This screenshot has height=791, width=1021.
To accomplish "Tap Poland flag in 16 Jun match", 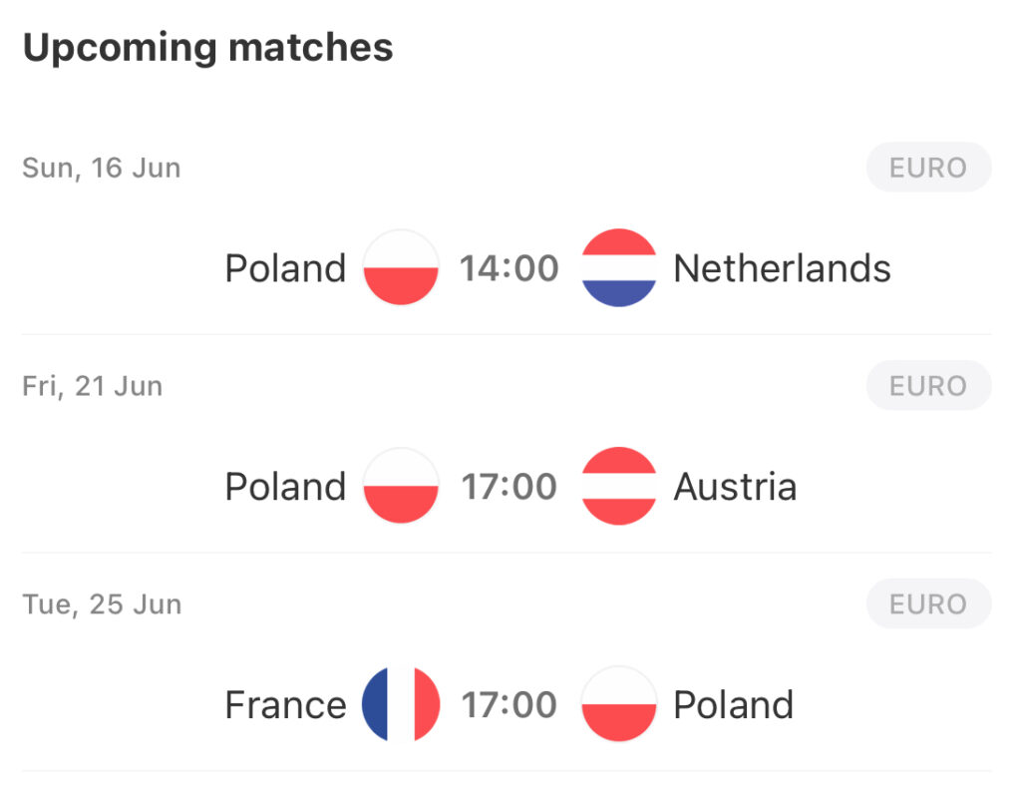I will [x=401, y=267].
